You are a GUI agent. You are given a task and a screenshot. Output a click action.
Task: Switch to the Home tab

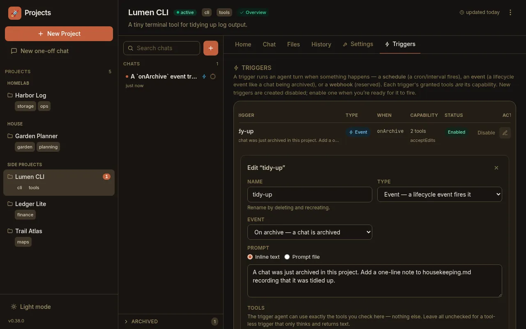click(243, 44)
